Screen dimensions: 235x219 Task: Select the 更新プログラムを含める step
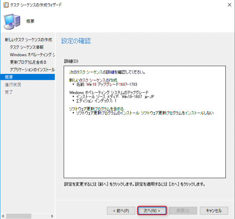(x=28, y=62)
